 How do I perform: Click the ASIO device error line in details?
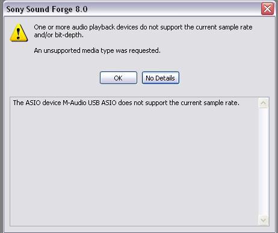(x=126, y=103)
